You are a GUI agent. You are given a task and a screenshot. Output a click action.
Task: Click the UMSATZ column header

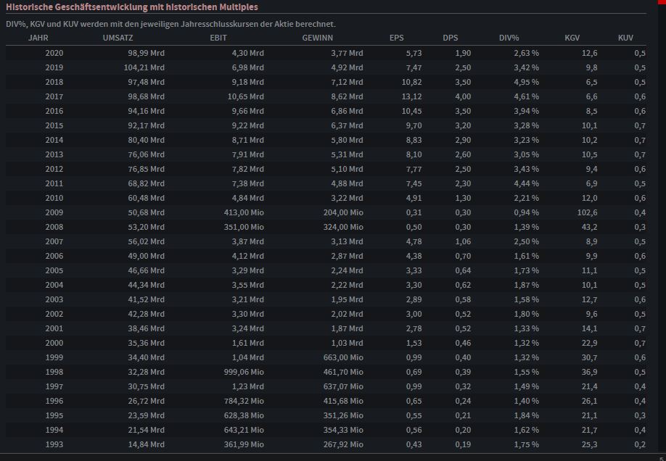[118, 38]
